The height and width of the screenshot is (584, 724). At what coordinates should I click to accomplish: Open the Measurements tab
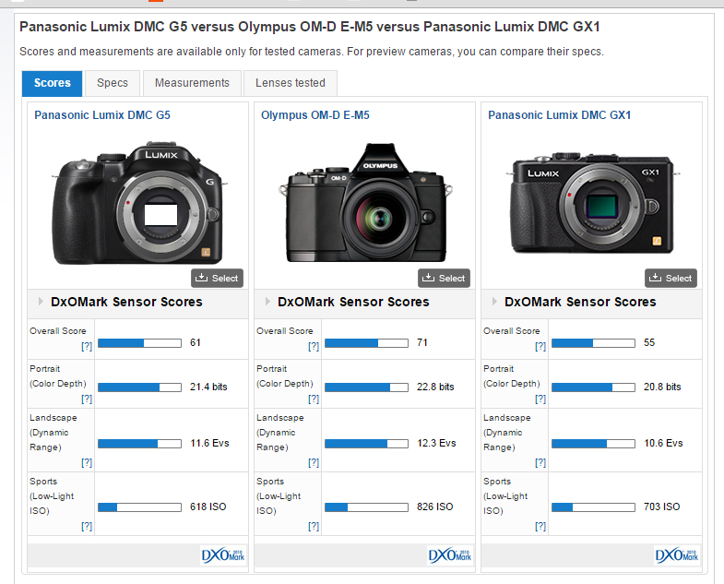(x=192, y=83)
